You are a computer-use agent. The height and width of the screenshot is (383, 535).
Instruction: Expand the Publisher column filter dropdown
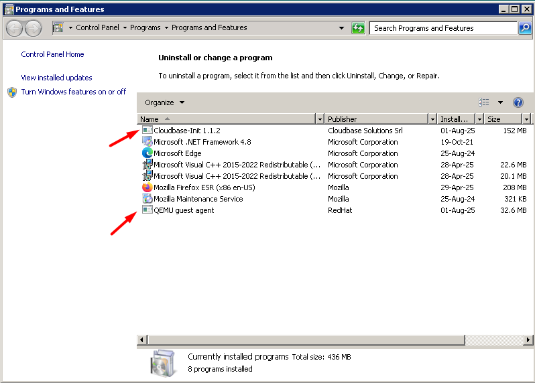(x=432, y=119)
